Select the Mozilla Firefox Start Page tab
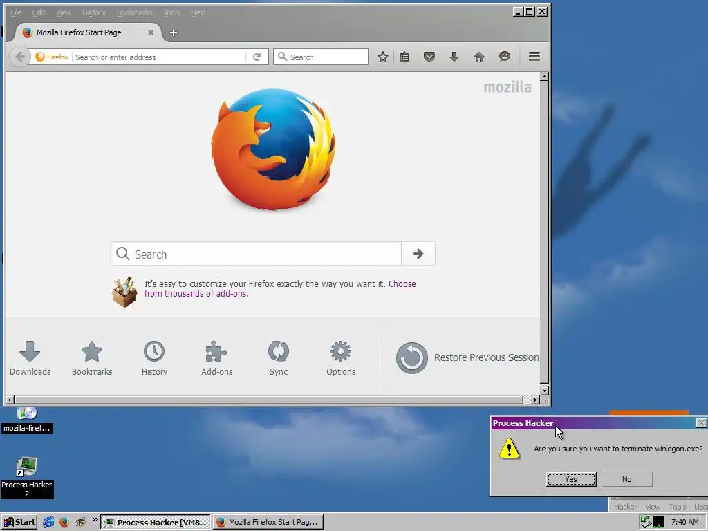 [88, 32]
